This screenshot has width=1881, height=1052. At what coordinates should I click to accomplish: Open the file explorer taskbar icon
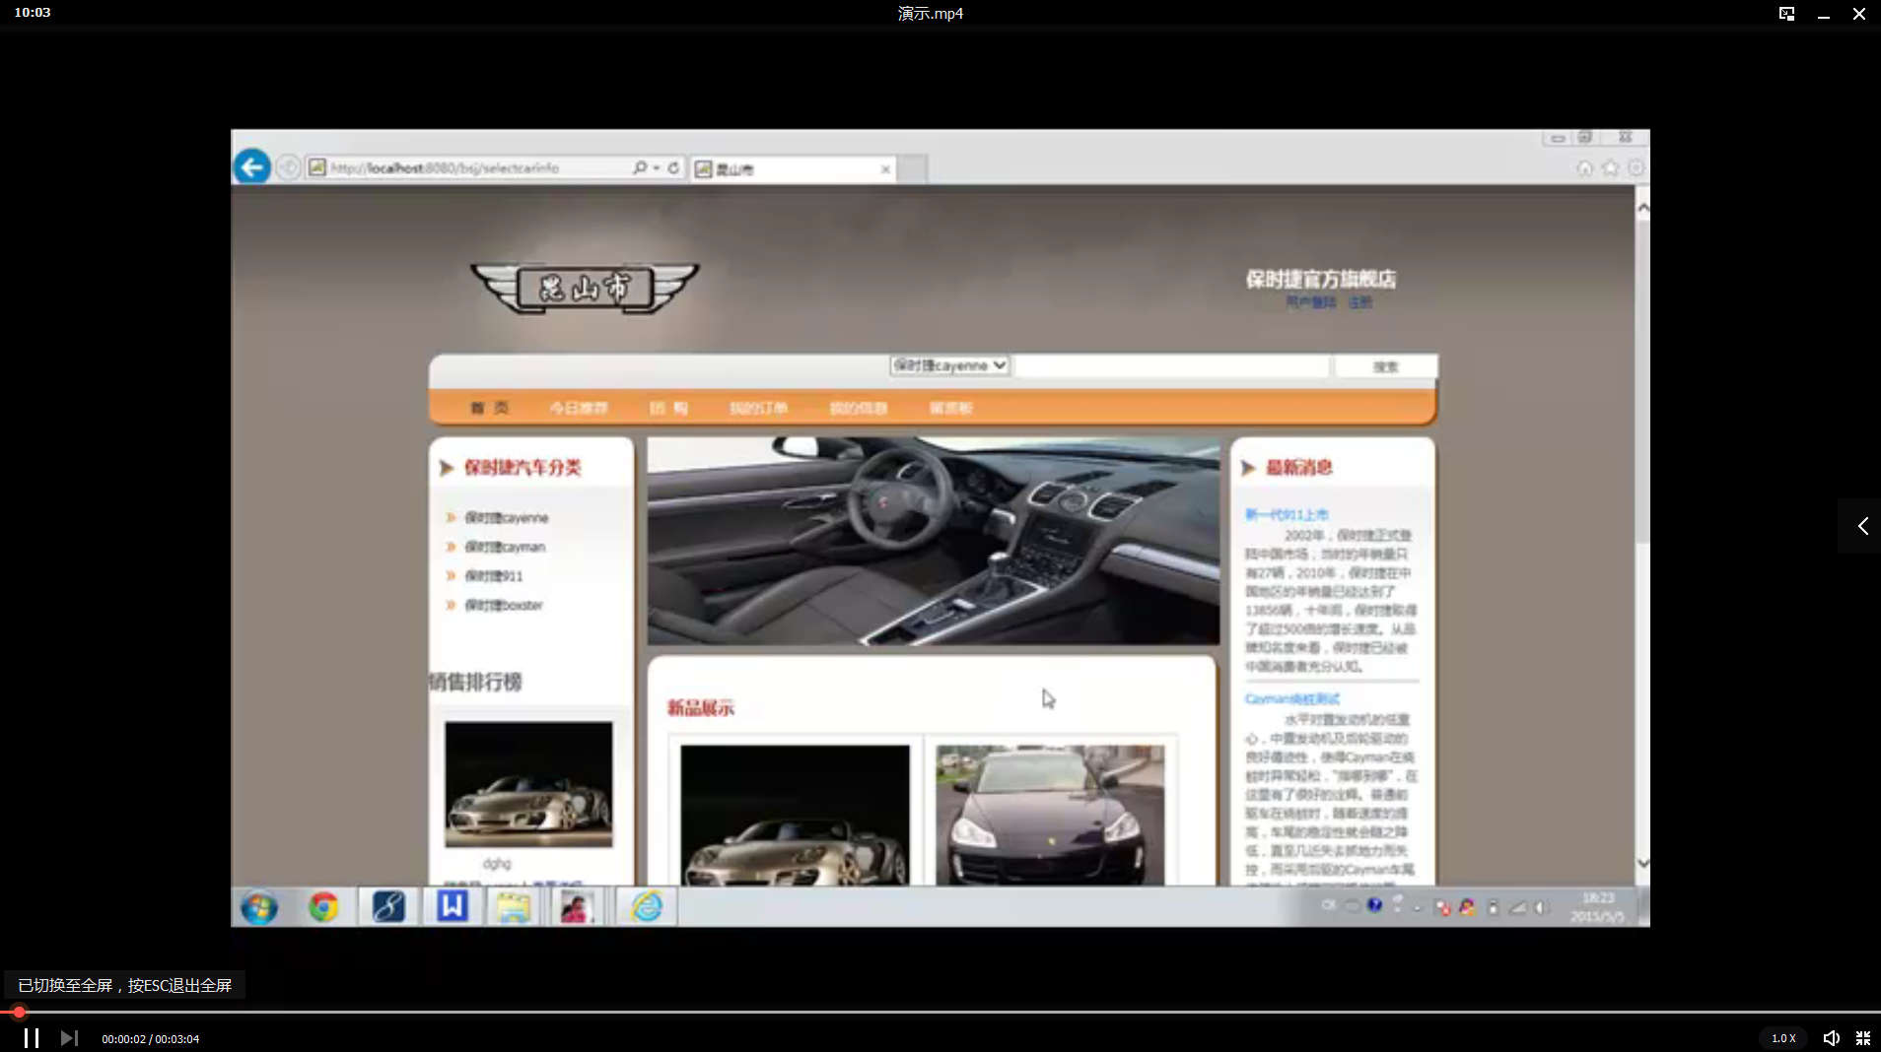tap(513, 907)
